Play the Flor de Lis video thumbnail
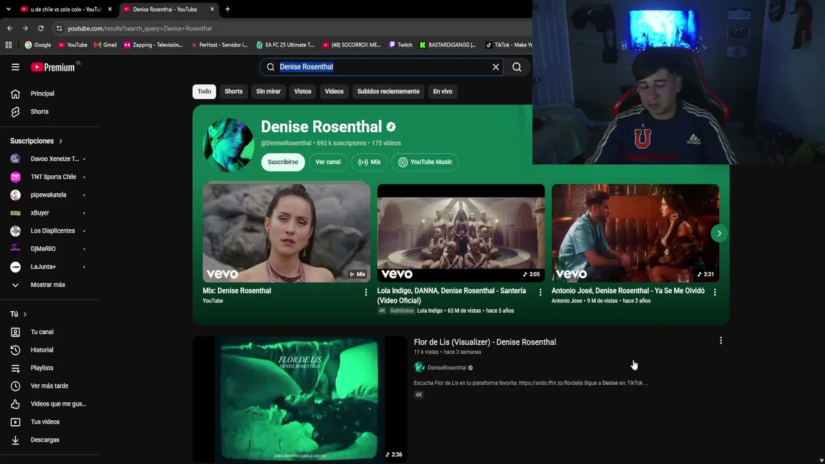 point(300,399)
